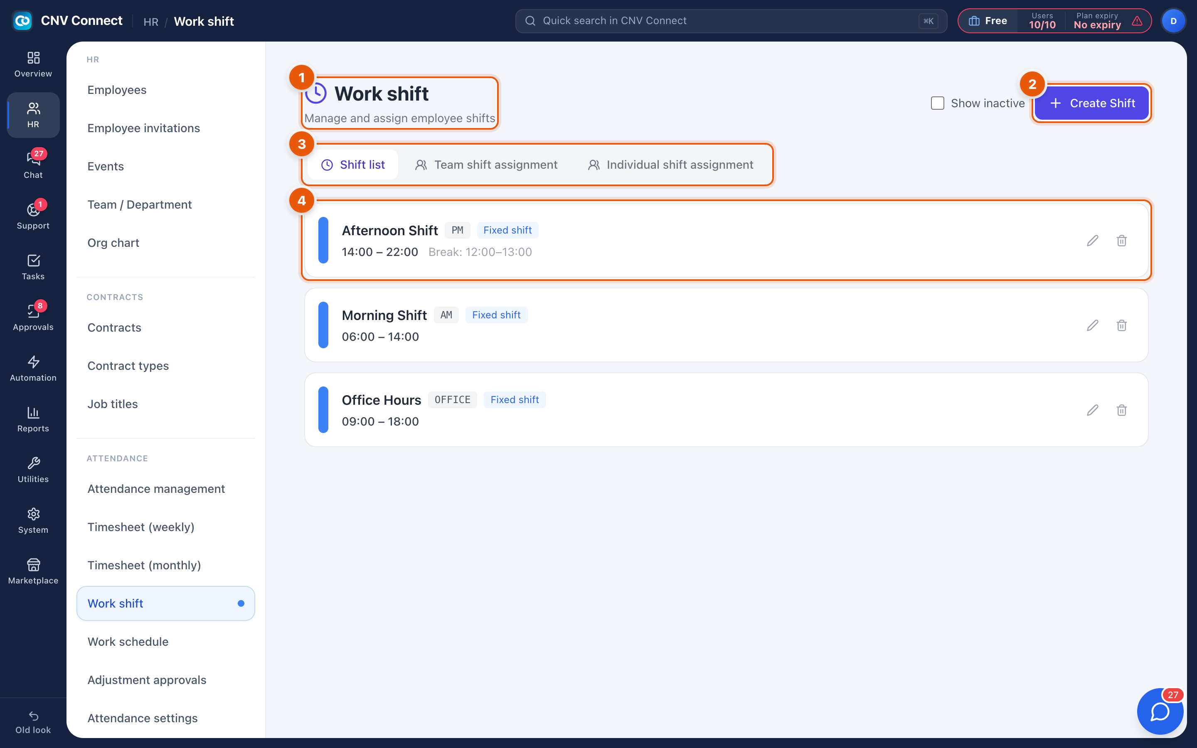This screenshot has height=748, width=1197.
Task: Select Work shift menu item
Action: tap(166, 603)
